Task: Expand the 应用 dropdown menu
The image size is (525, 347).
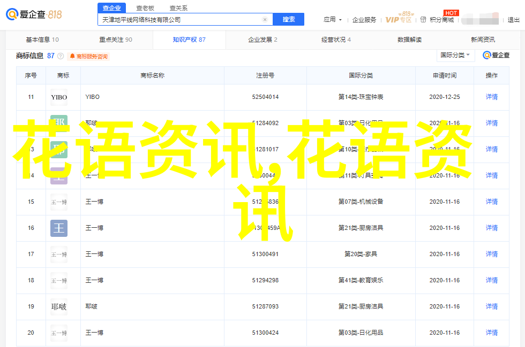Action: pyautogui.click(x=332, y=20)
